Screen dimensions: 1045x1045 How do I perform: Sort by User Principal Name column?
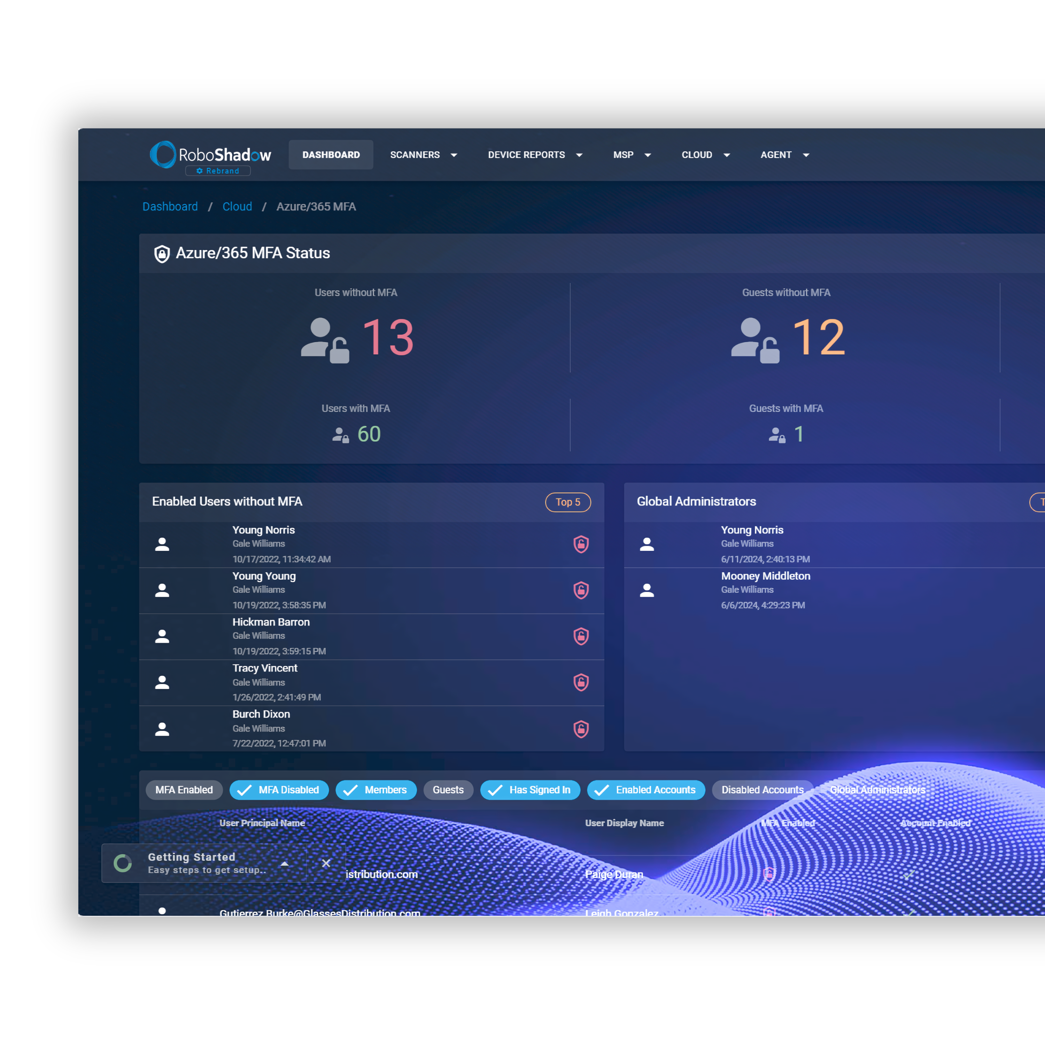point(262,823)
